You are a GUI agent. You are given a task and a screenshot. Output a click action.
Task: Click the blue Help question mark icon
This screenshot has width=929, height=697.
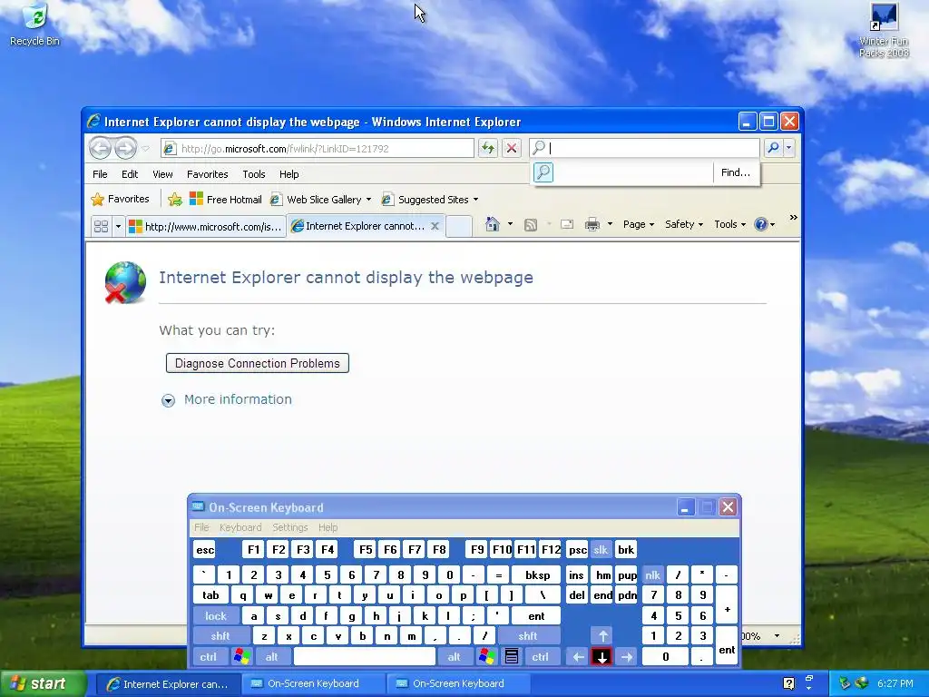click(761, 225)
